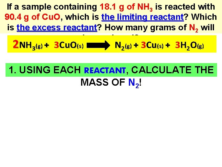Click the underlined 'the limiting reactant' link
222x167 pixels.
142,17
